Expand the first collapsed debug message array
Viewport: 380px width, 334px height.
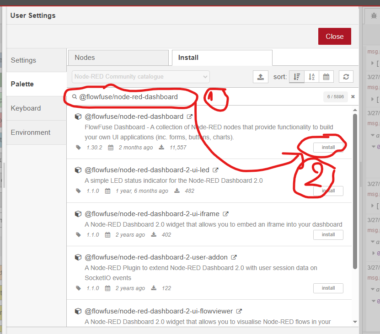372,63
